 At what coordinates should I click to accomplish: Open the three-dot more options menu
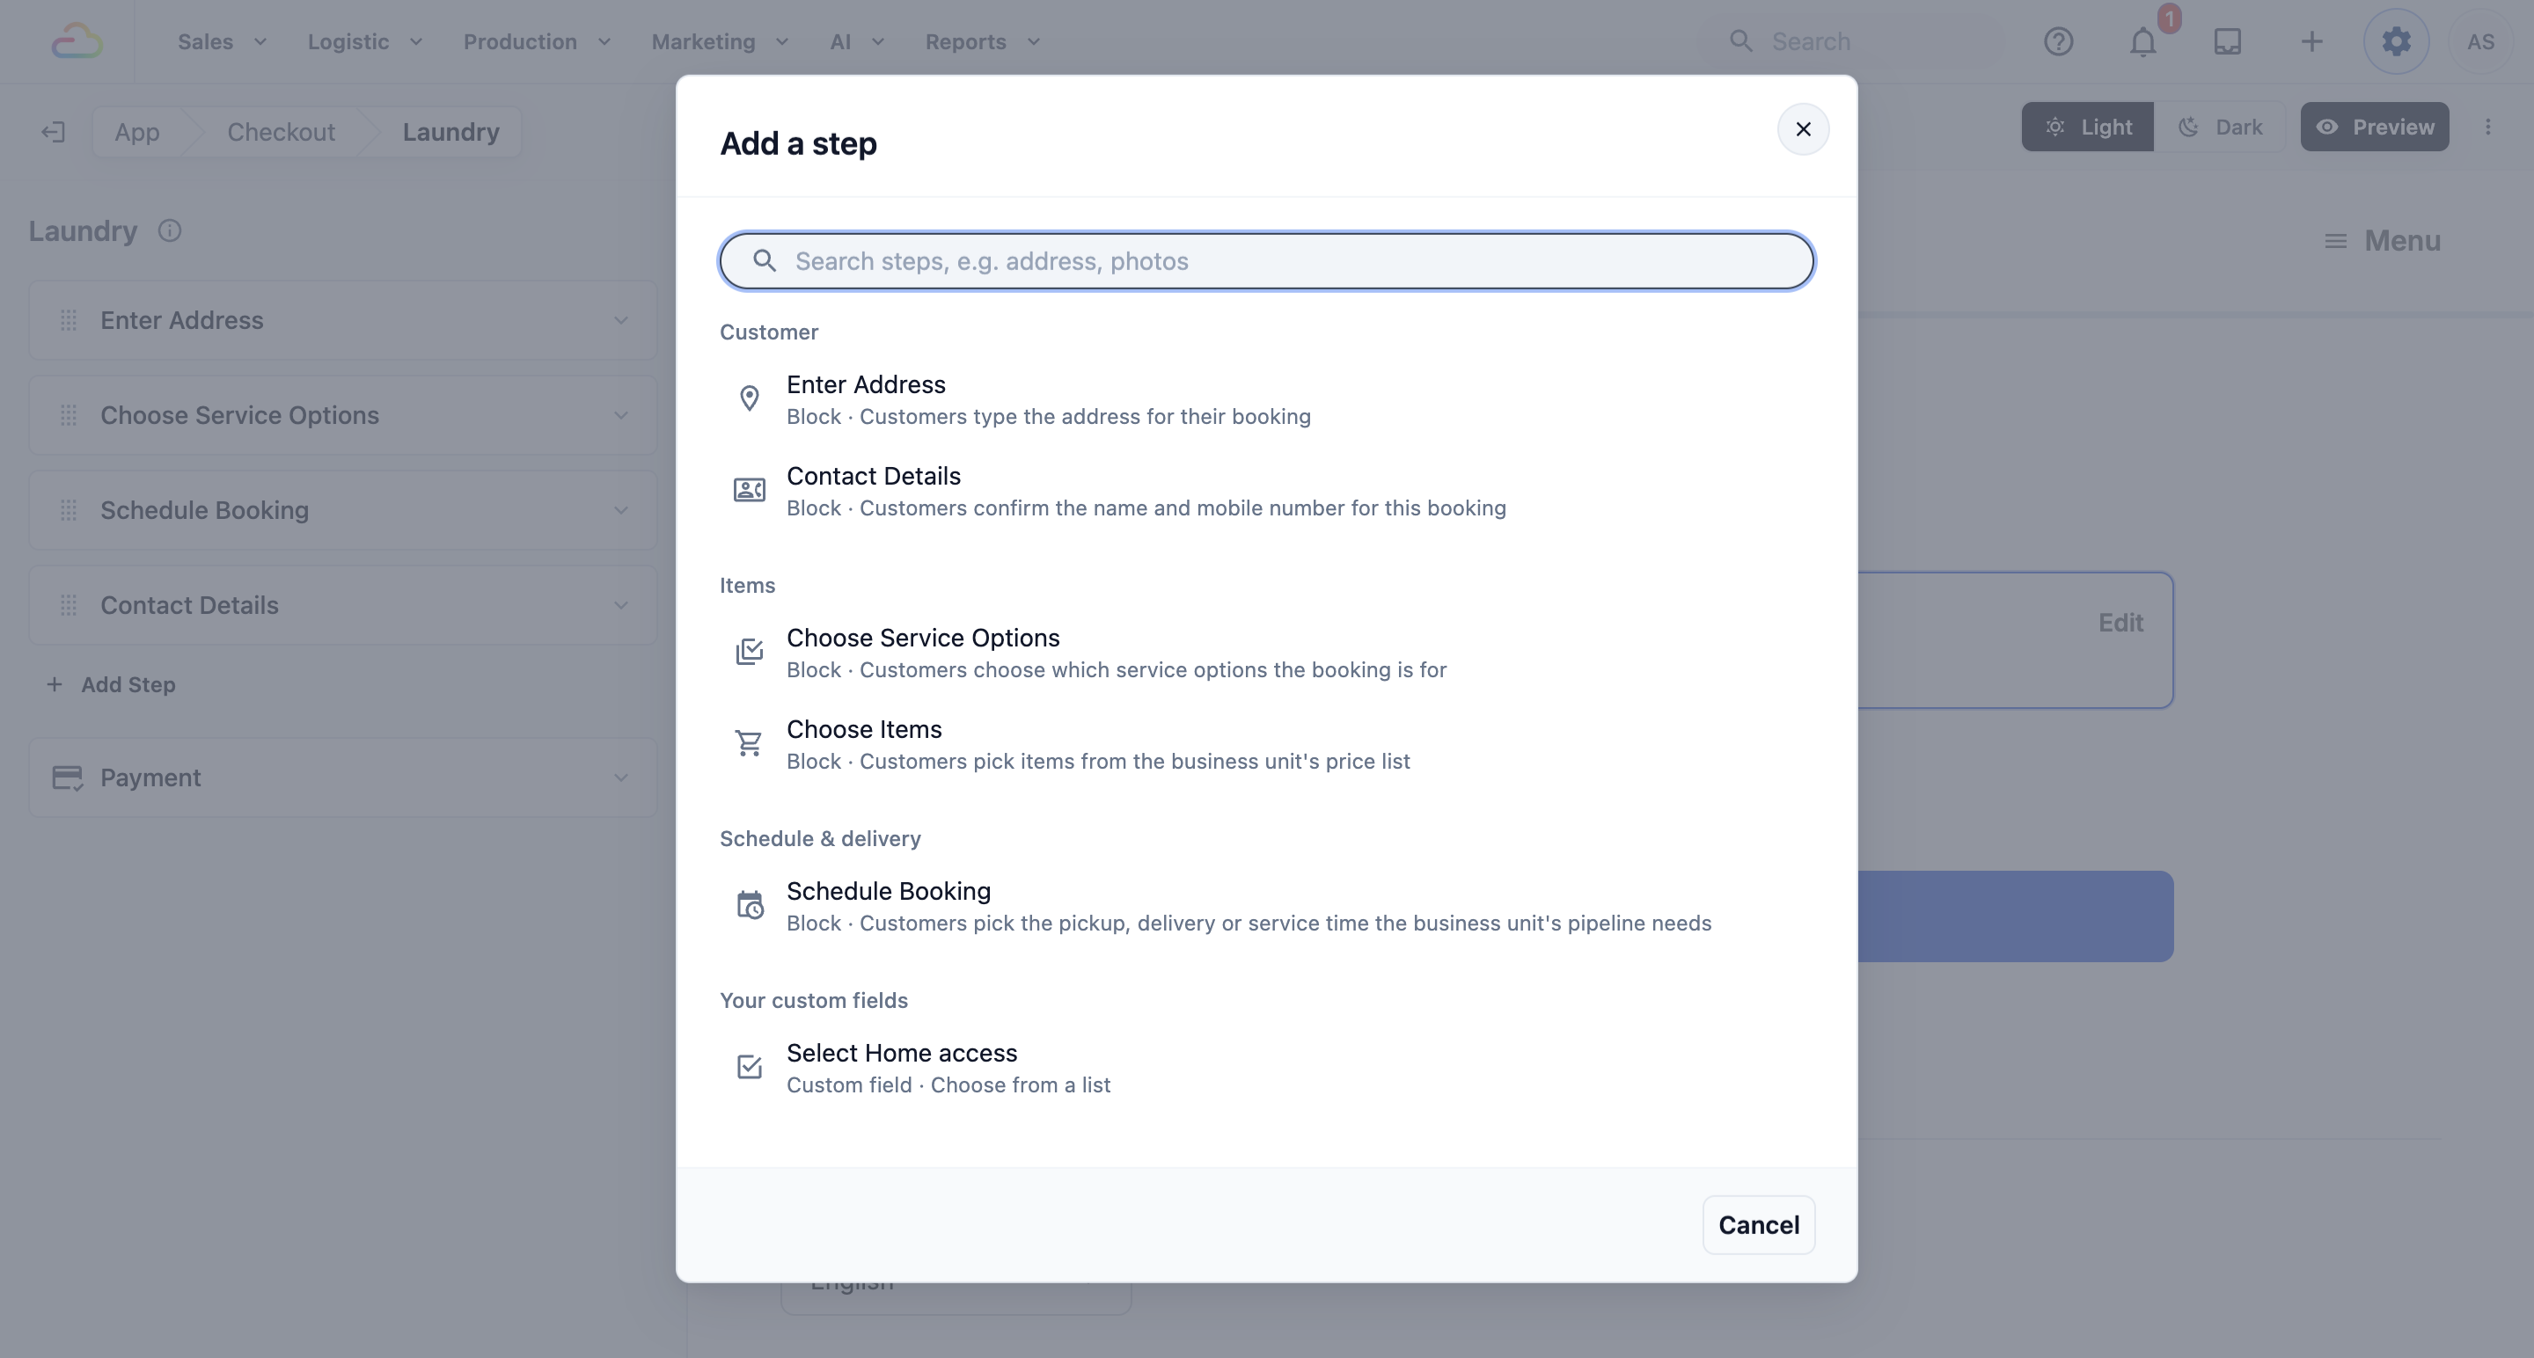[x=2487, y=127]
